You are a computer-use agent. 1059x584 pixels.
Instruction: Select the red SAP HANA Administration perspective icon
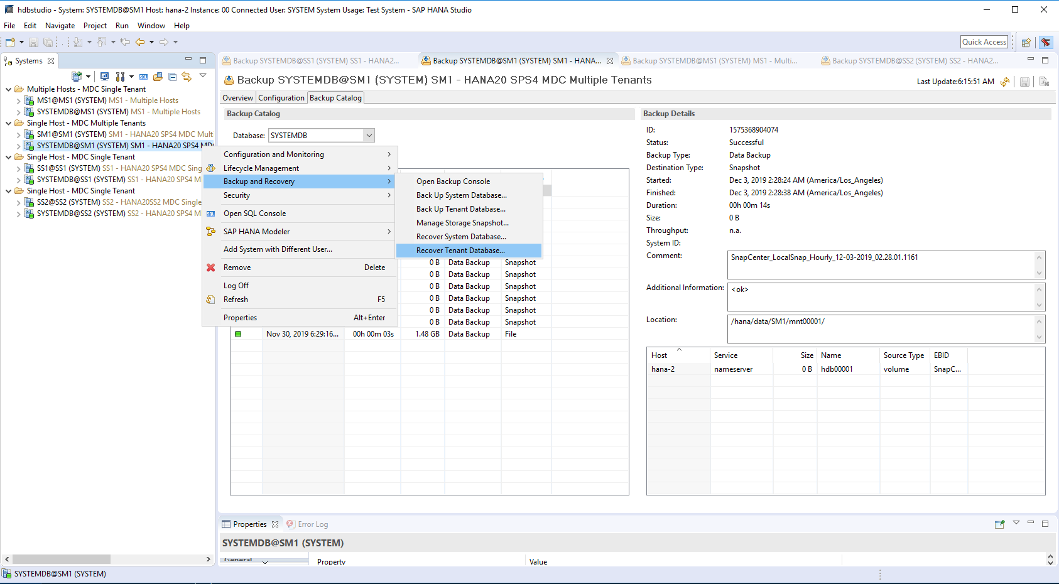click(x=1046, y=43)
